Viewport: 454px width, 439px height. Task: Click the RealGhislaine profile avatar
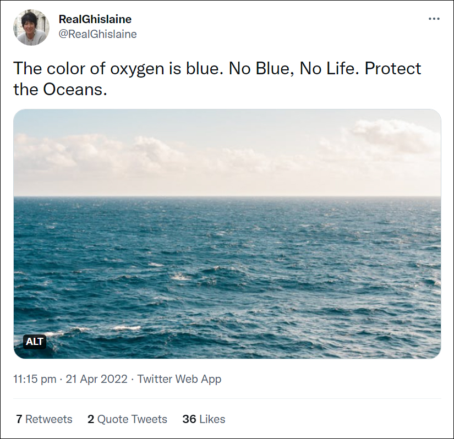pos(31,27)
